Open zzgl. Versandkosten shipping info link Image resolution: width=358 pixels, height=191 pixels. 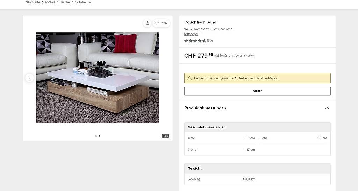pyautogui.click(x=242, y=56)
